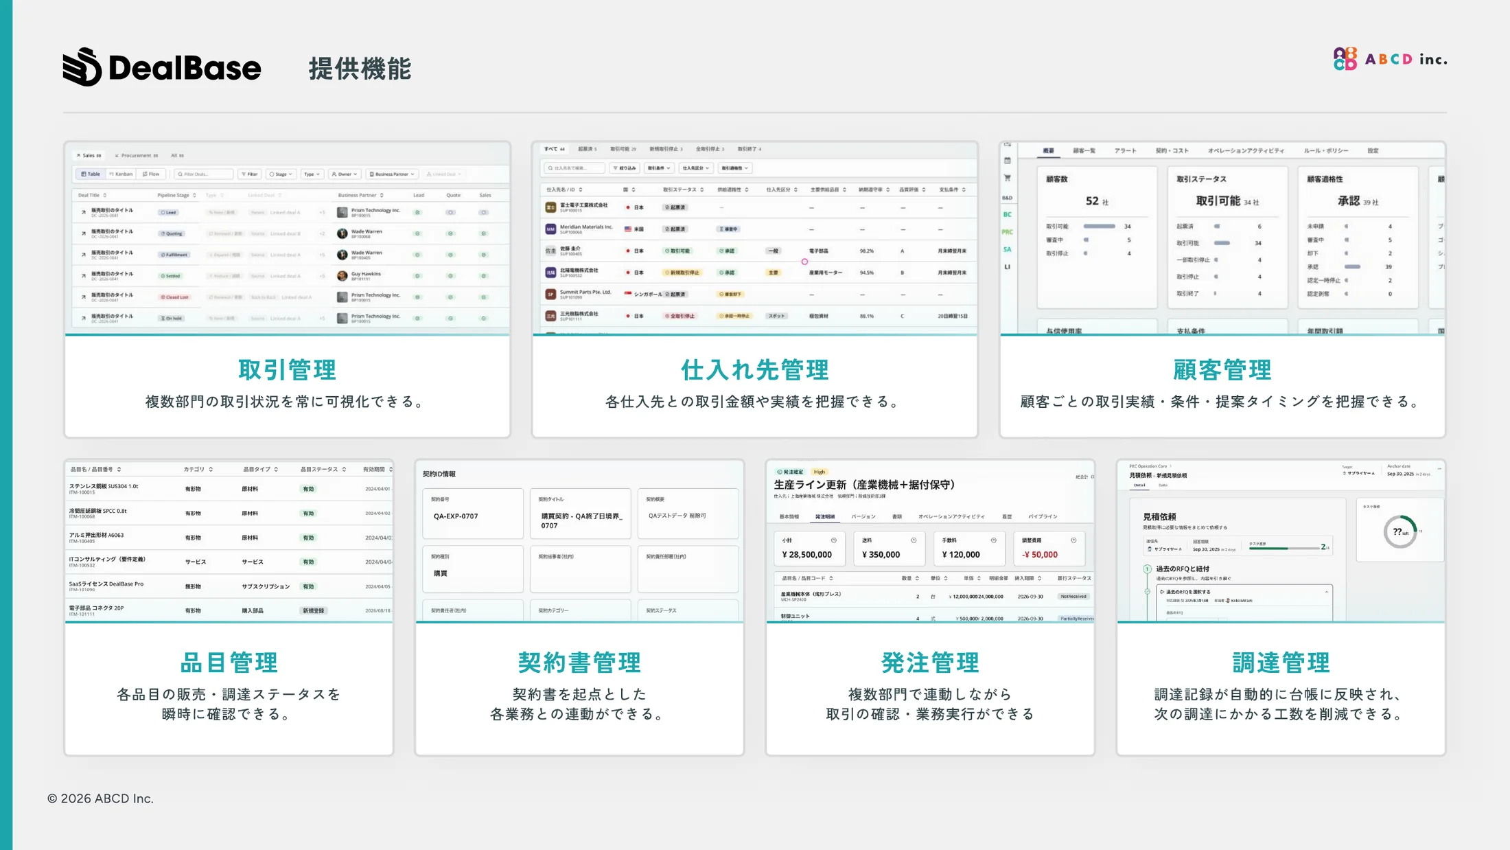Open the shopping cart sidebar icon
Screen dimensions: 1510x850
[x=1007, y=178]
